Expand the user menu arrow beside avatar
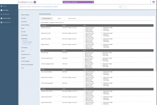Image resolution: width=157 pixels, height=105 pixels. click(x=156, y=2)
